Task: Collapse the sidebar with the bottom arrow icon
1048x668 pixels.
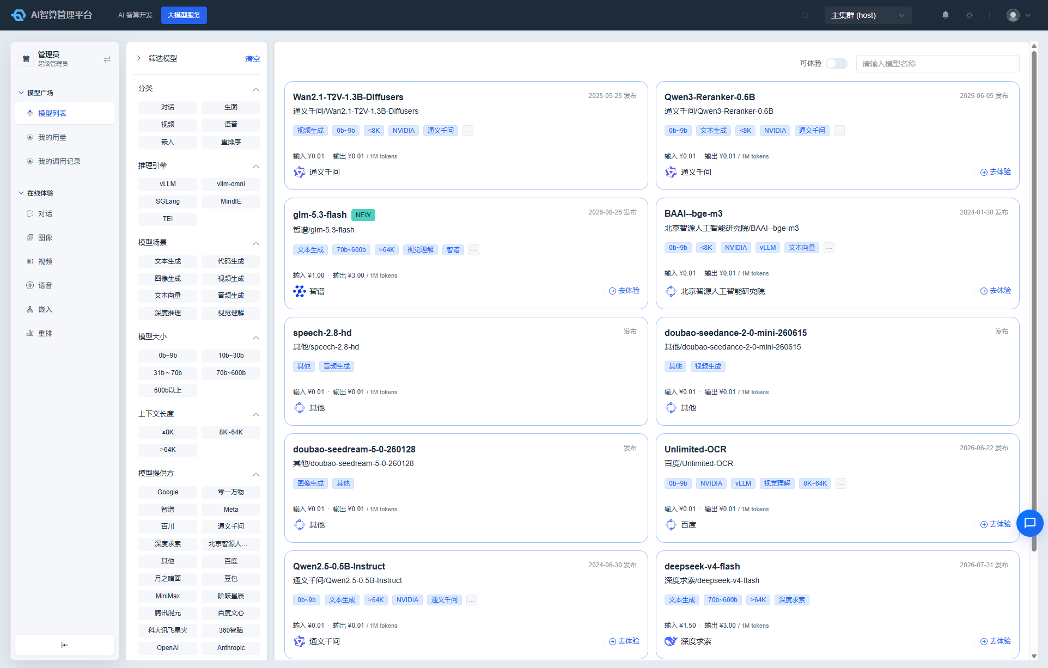Action: 65,645
